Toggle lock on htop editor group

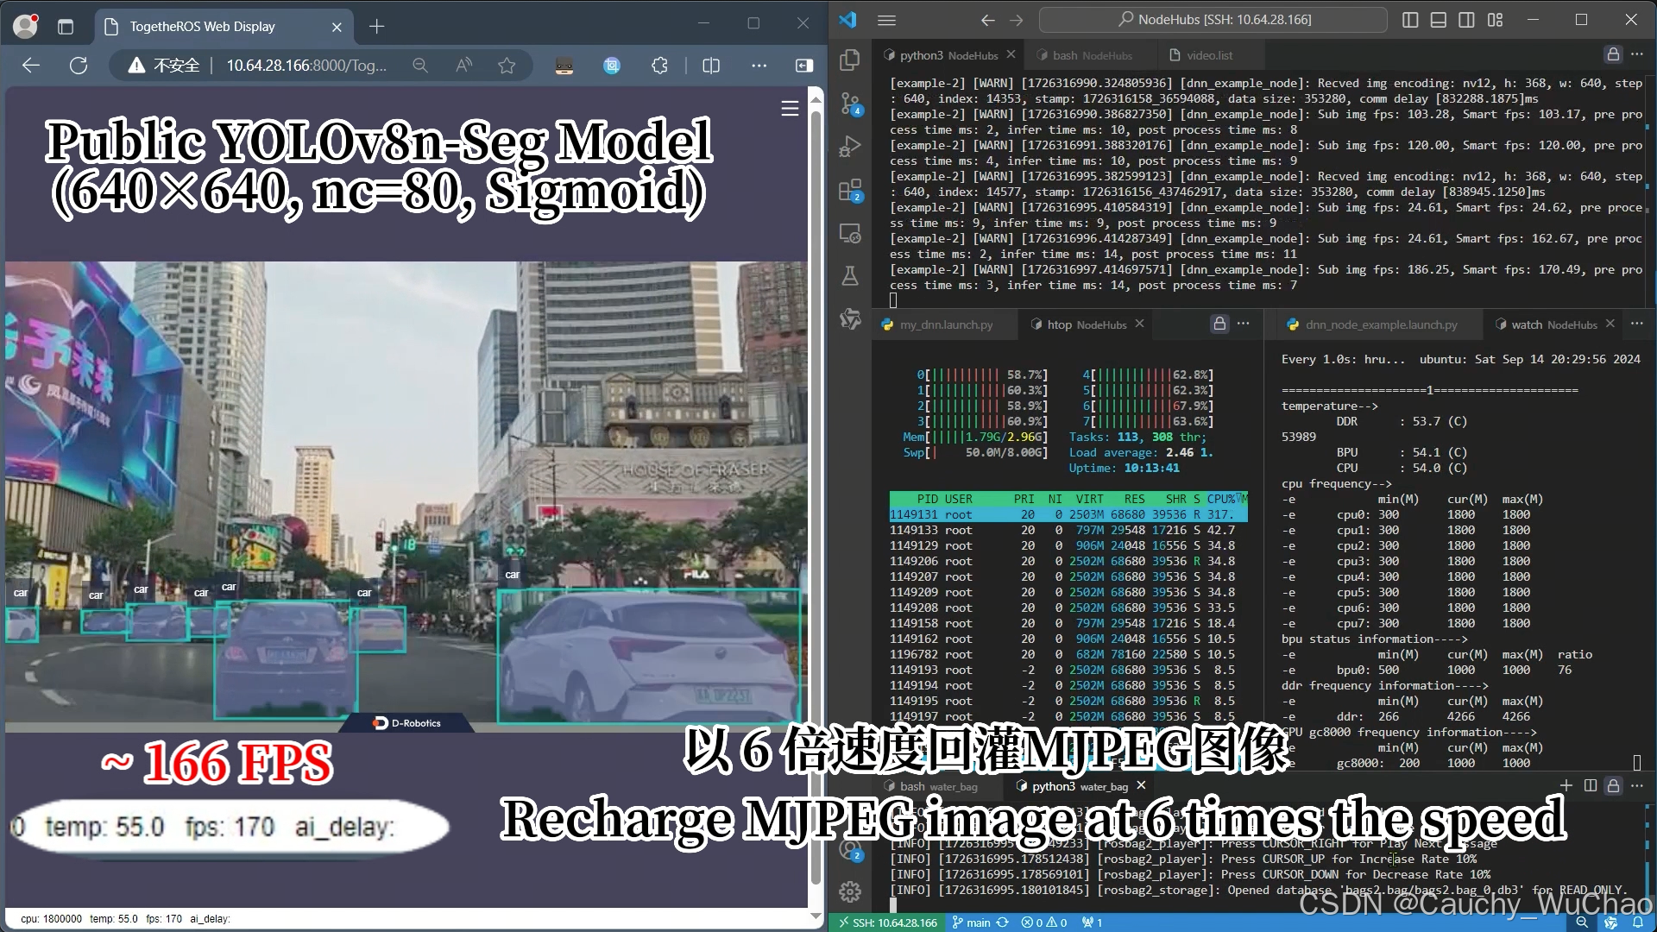(1219, 324)
